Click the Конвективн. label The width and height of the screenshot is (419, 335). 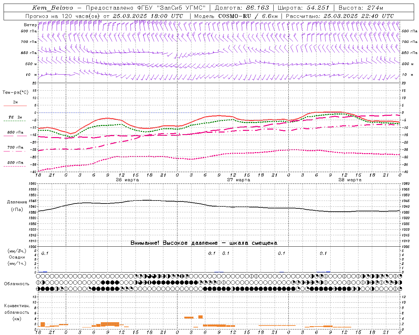(17, 306)
